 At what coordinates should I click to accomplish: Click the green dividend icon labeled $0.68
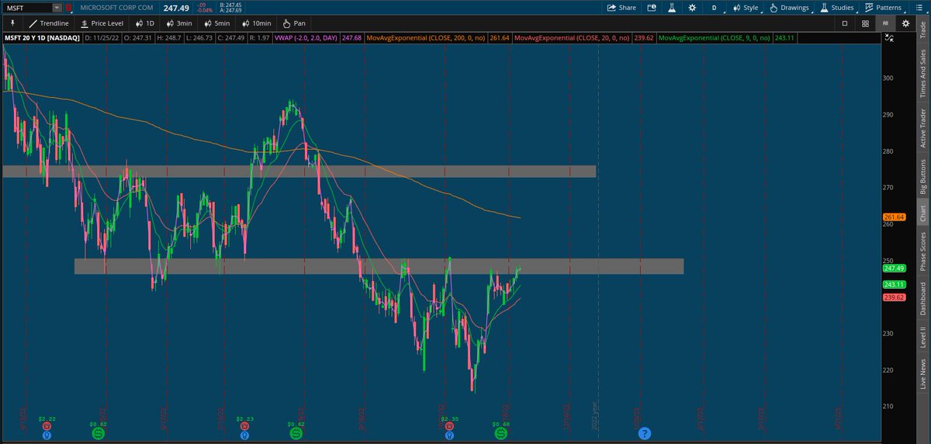tap(501, 433)
